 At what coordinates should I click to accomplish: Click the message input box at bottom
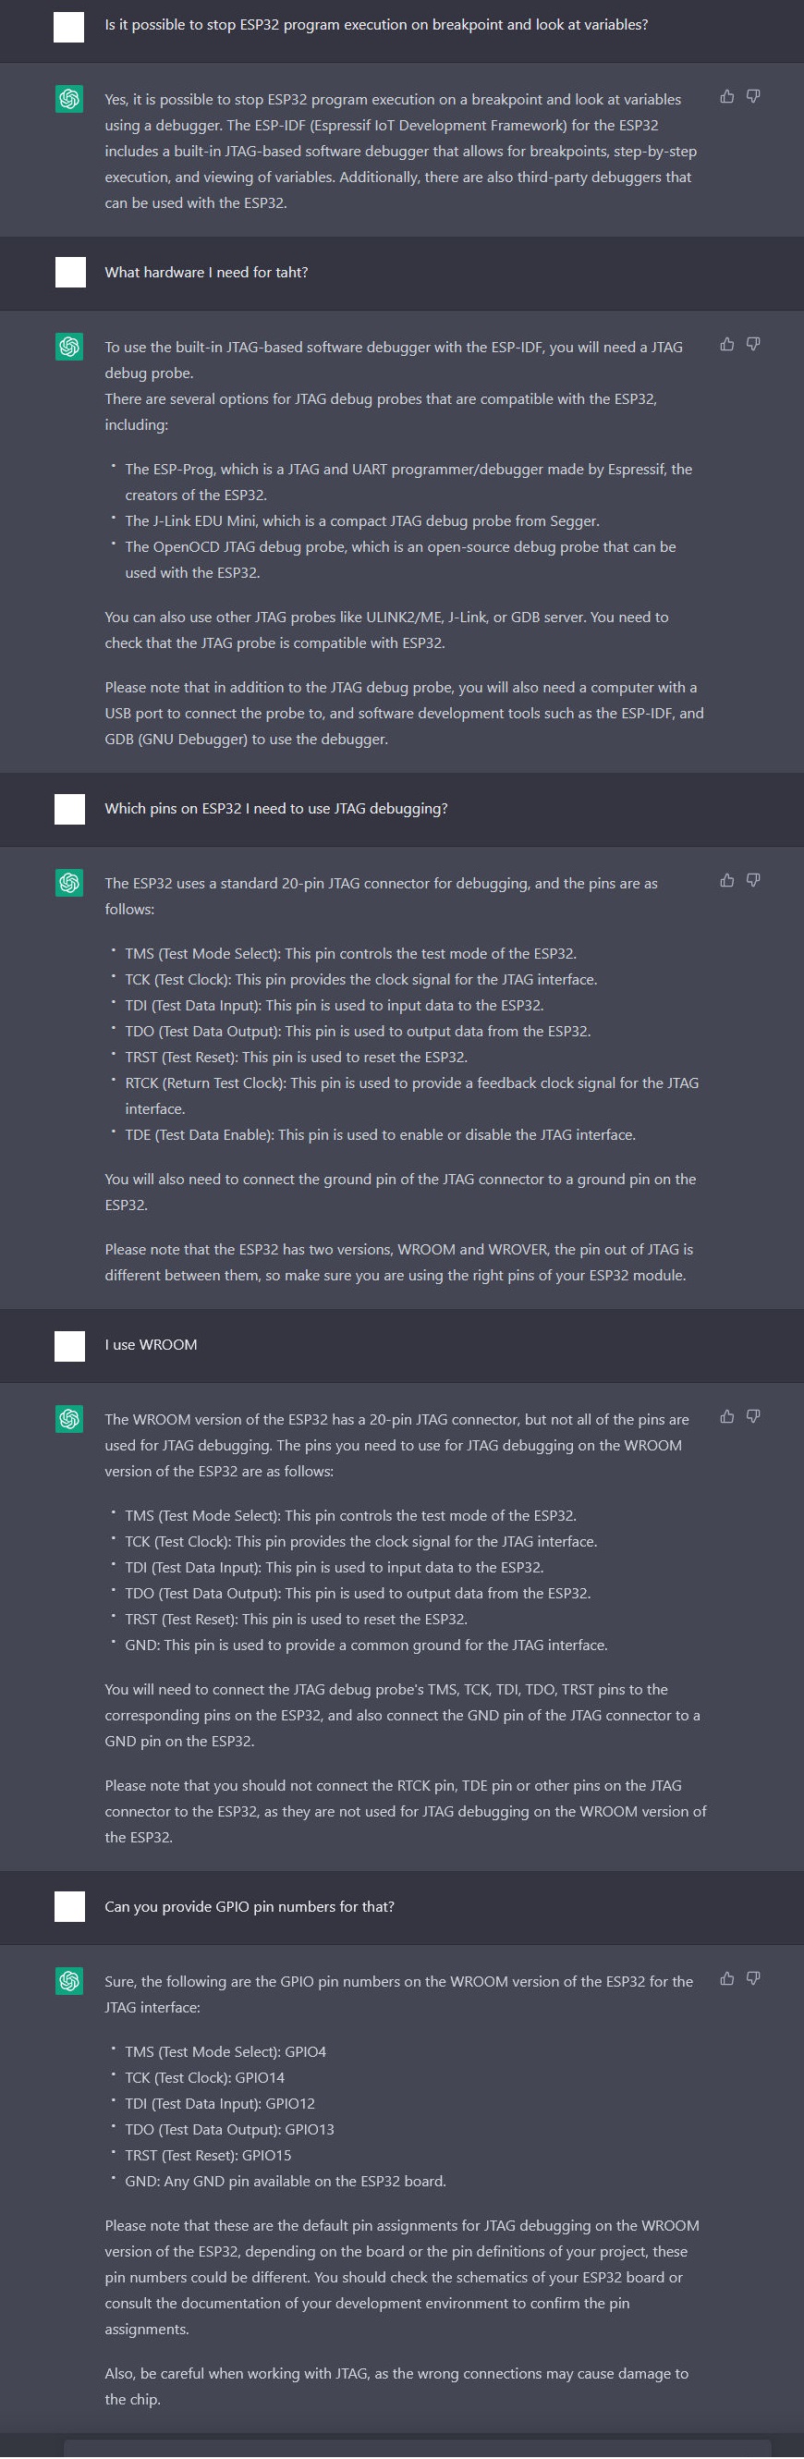point(417,2450)
